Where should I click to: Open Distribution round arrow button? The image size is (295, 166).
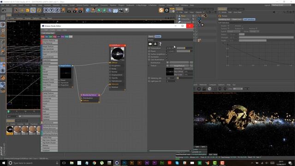coord(167,63)
